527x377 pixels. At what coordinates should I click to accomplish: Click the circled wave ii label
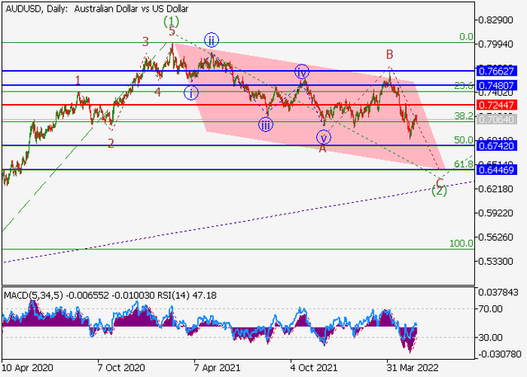tap(212, 40)
